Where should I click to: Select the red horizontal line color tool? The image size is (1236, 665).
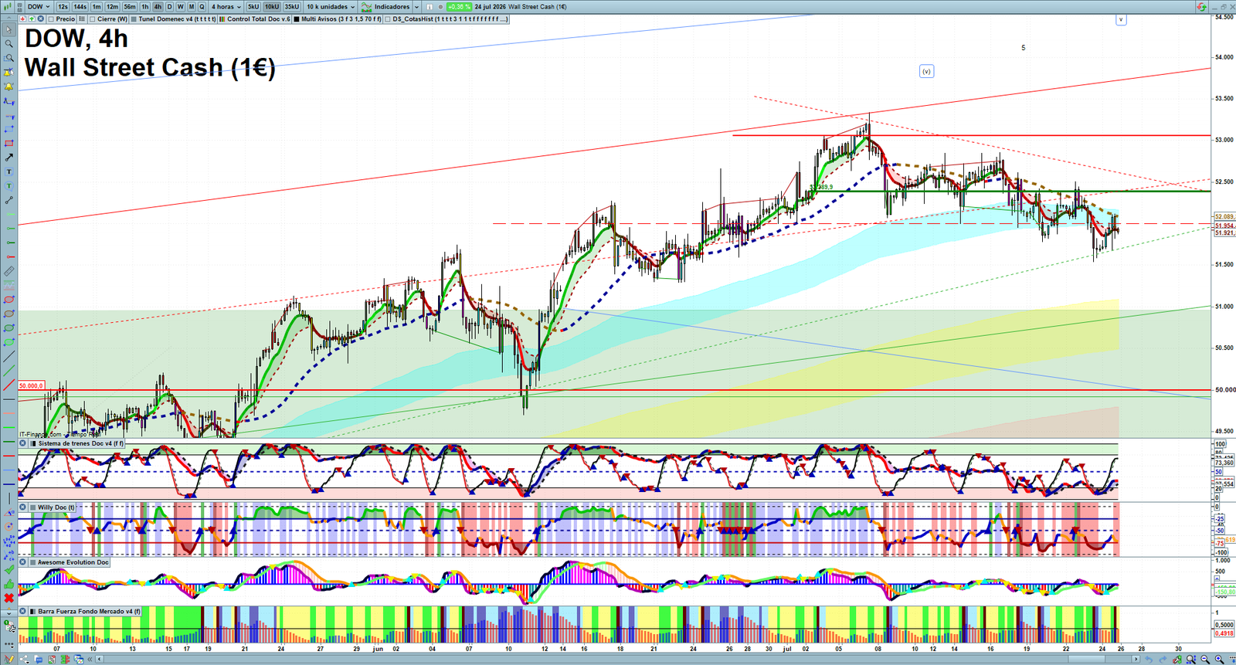[x=9, y=456]
